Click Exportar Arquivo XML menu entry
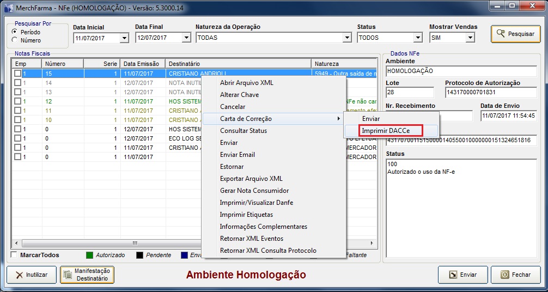The height and width of the screenshot is (292, 548). [251, 179]
